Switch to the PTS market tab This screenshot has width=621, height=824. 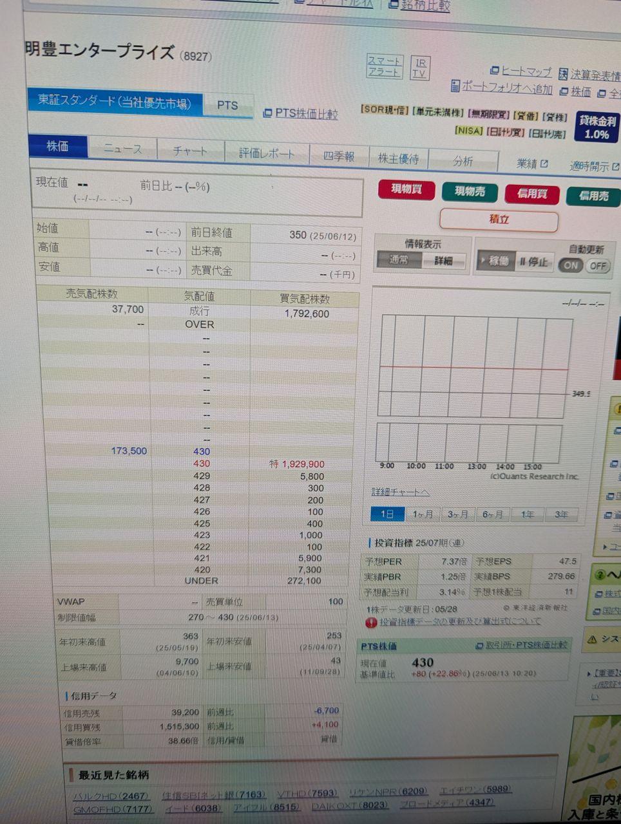227,106
